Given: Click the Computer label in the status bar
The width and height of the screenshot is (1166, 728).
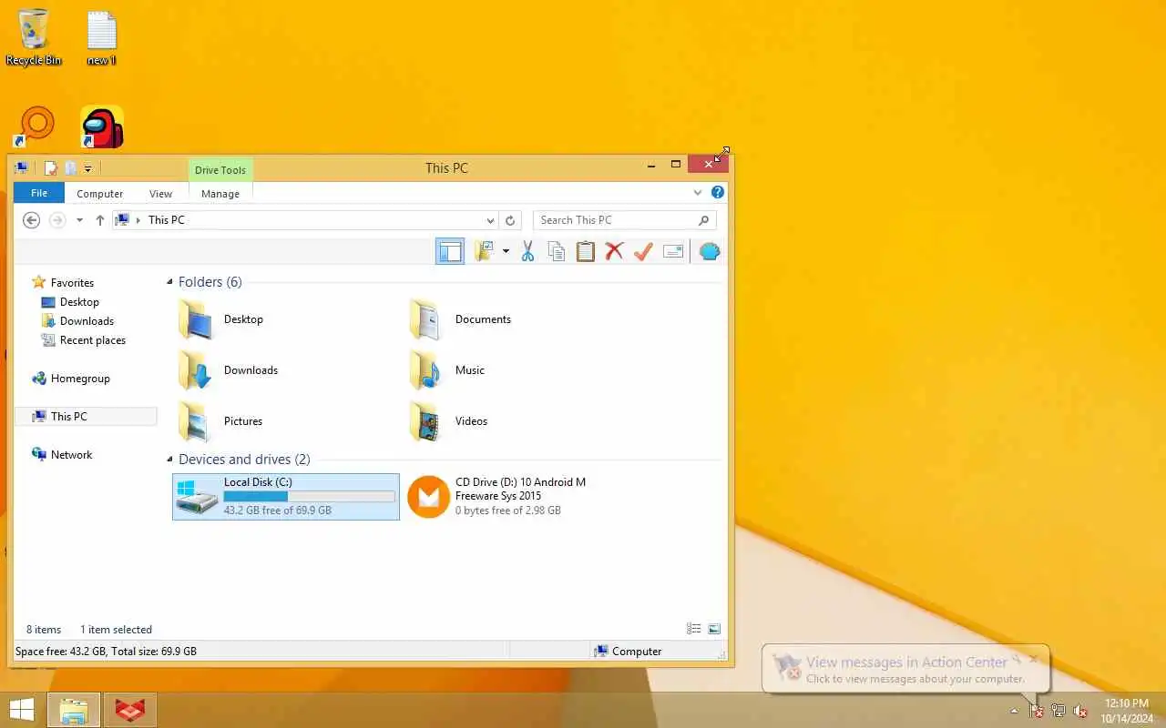Looking at the screenshot, I should coord(637,652).
